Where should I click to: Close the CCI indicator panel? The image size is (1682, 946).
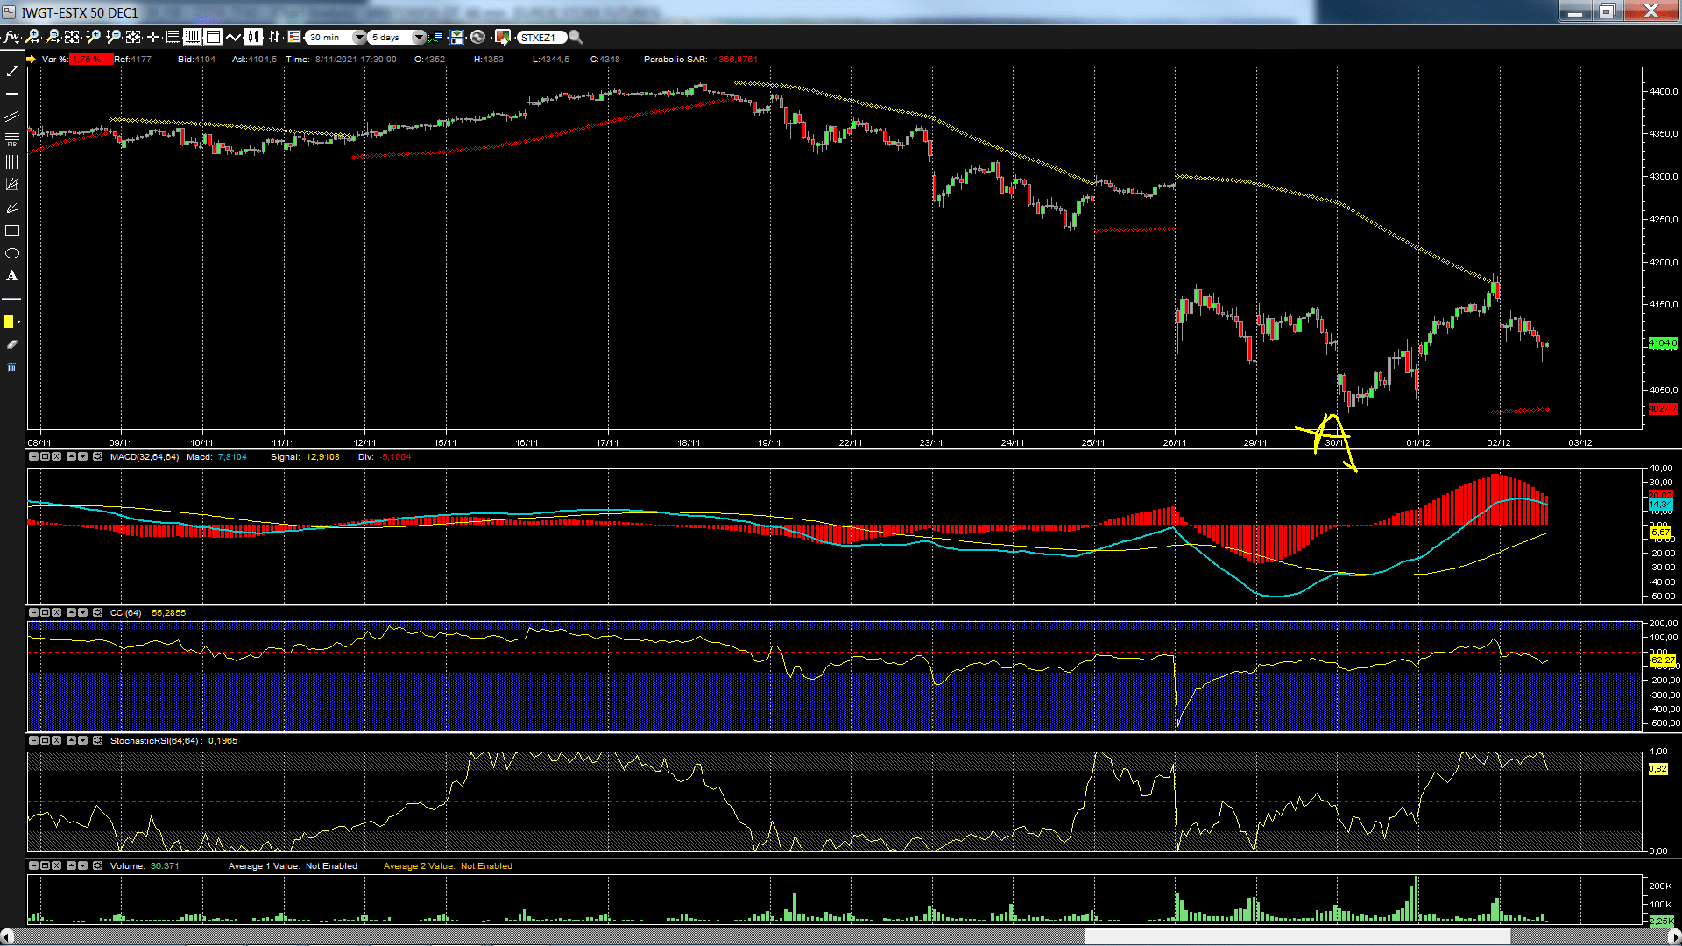coord(56,612)
